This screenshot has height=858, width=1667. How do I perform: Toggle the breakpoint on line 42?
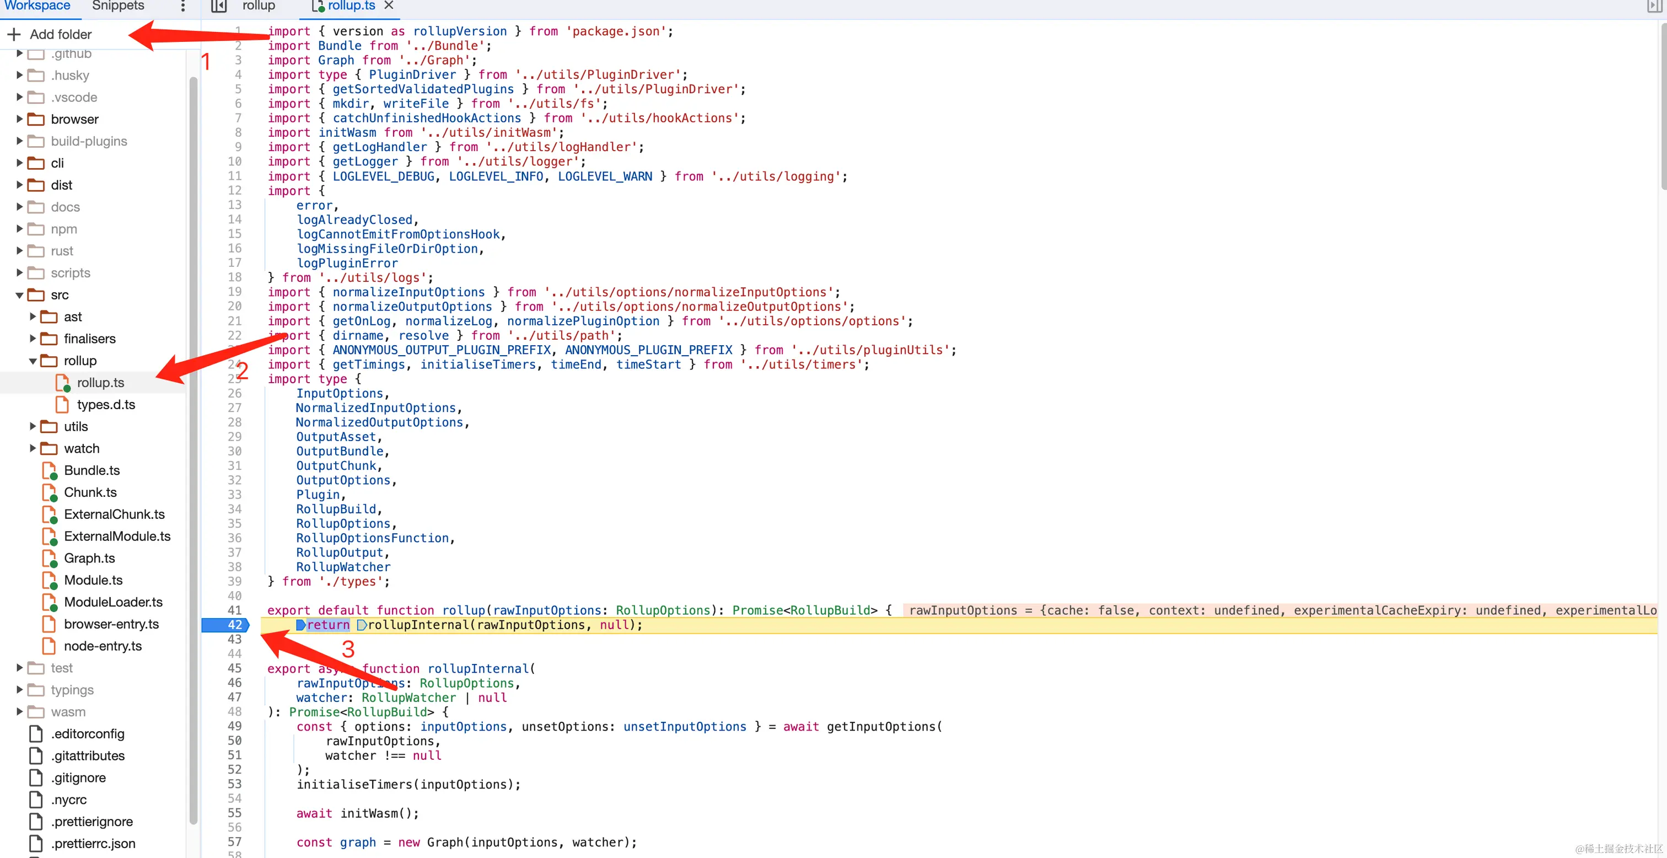[x=234, y=625]
